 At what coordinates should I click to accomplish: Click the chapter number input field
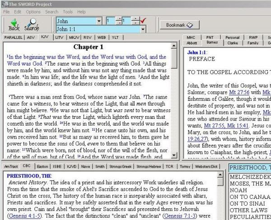pyautogui.click(x=111, y=21)
